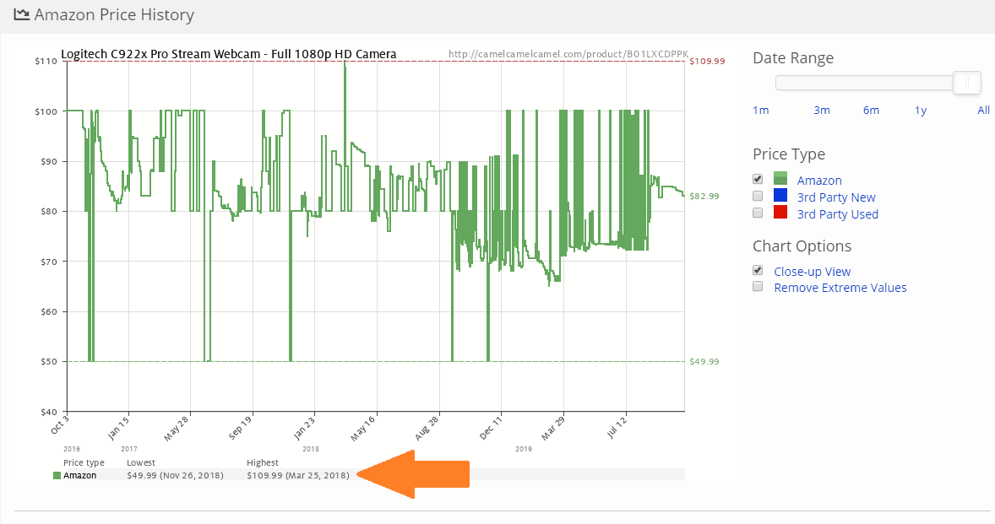Open the Amazon price type link
The height and width of the screenshot is (524, 995).
819,181
